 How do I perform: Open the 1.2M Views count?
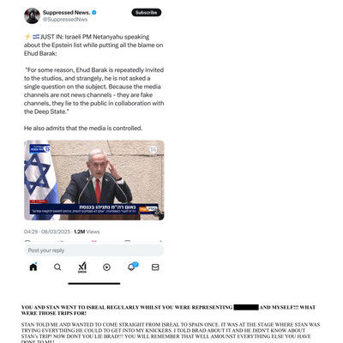87,232
